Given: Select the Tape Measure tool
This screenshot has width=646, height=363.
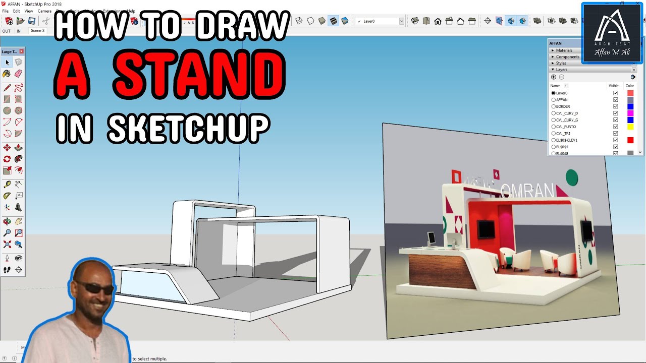Looking at the screenshot, I should click(x=7, y=185).
